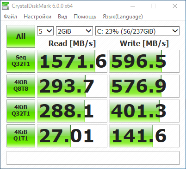
Task: Open the Настройки menu
Action: coord(37,17)
